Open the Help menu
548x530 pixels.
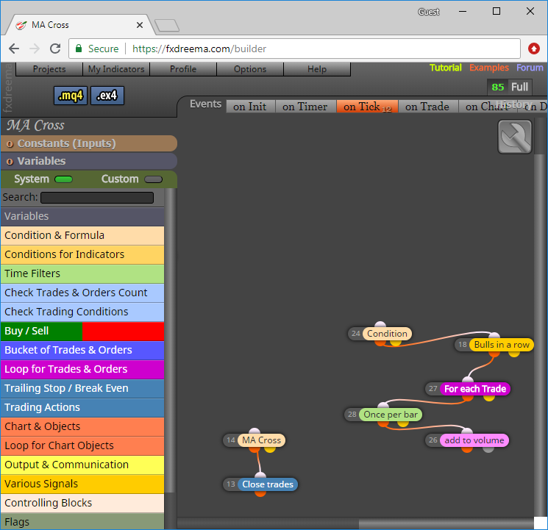coord(317,69)
